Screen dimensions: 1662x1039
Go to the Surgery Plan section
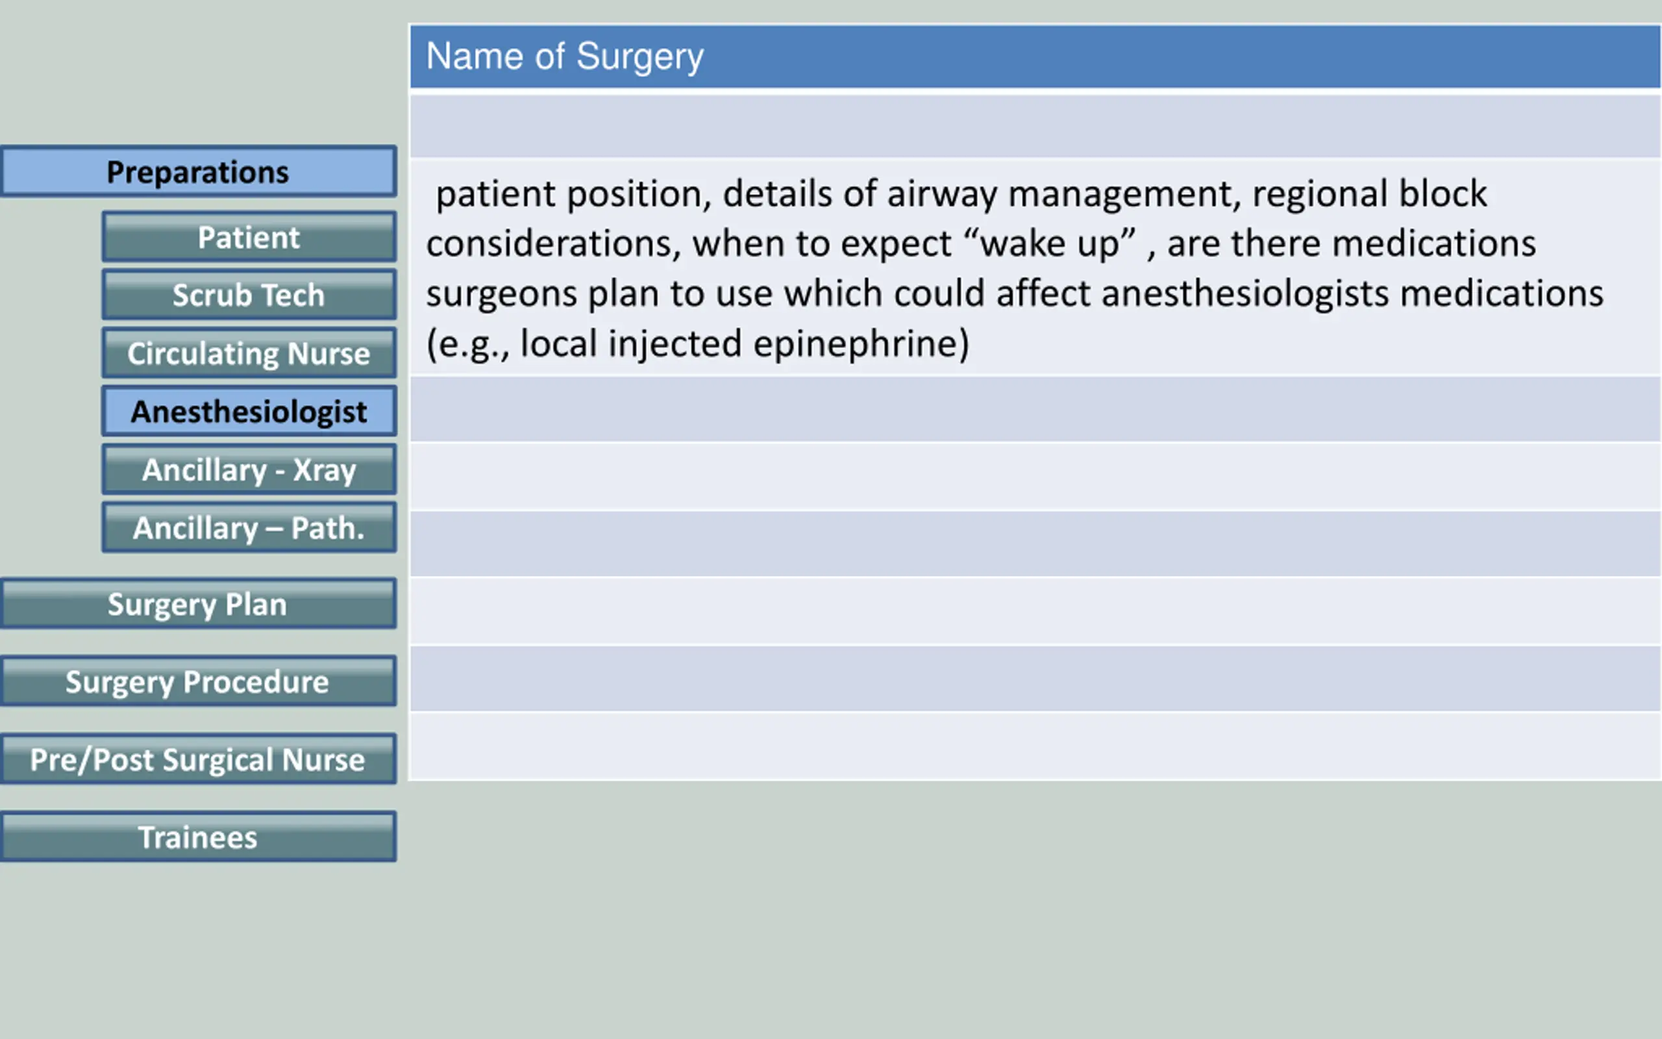tap(199, 604)
